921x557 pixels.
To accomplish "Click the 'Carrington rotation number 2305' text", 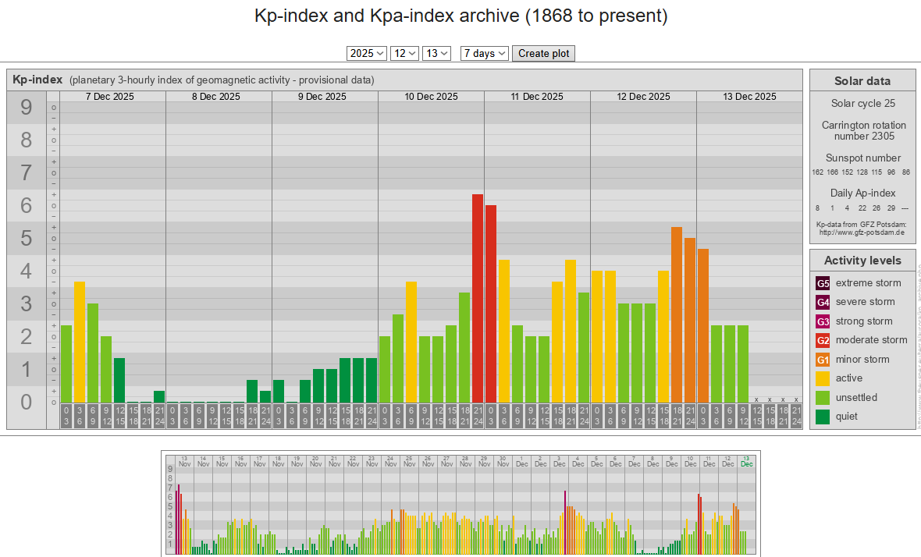I will 863,131.
